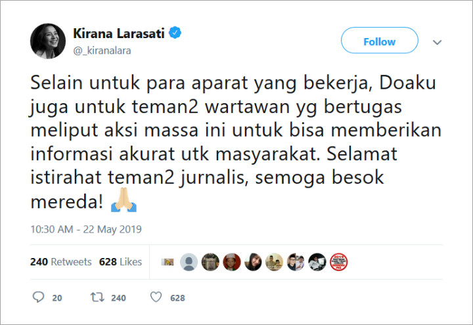Click the avatar with child in red
The width and height of the screenshot is (473, 325).
[232, 262]
